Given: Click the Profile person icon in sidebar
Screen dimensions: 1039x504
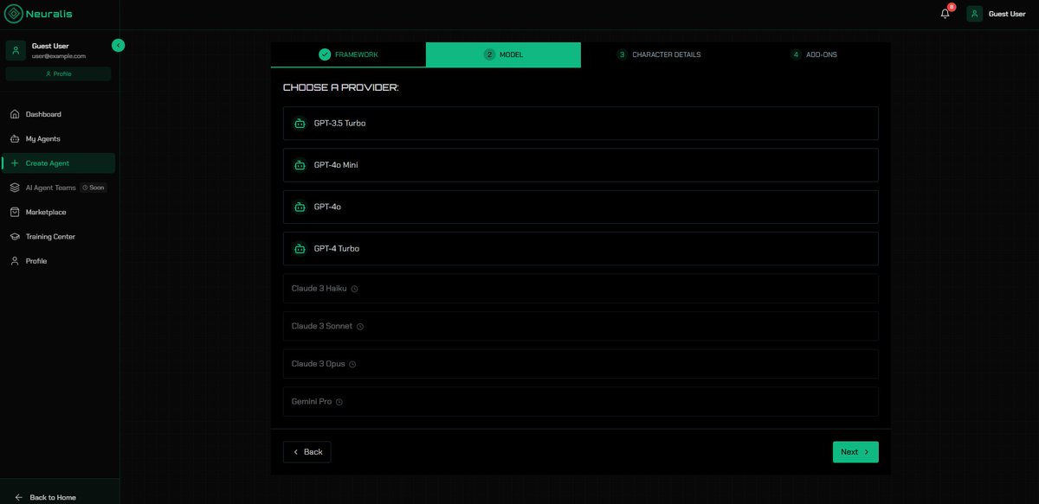Looking at the screenshot, I should click(x=15, y=261).
